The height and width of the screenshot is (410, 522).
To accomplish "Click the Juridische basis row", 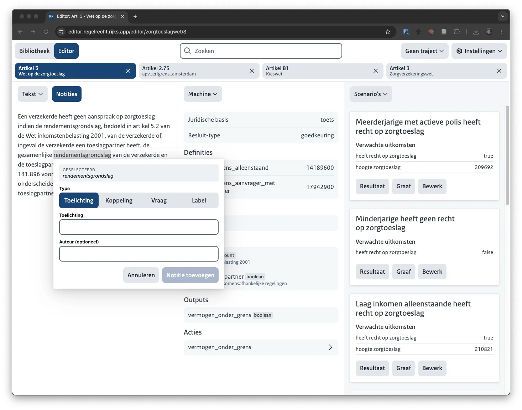I will [x=261, y=120].
